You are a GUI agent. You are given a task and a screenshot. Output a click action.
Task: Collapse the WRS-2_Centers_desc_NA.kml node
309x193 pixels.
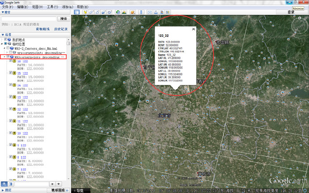[4, 48]
